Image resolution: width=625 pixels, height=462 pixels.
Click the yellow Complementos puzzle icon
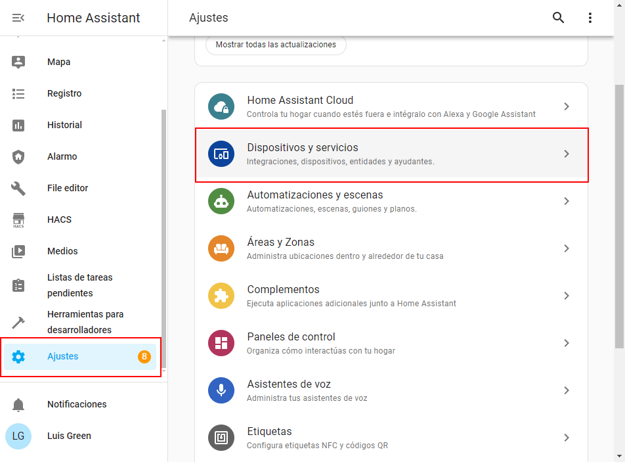[x=221, y=296]
